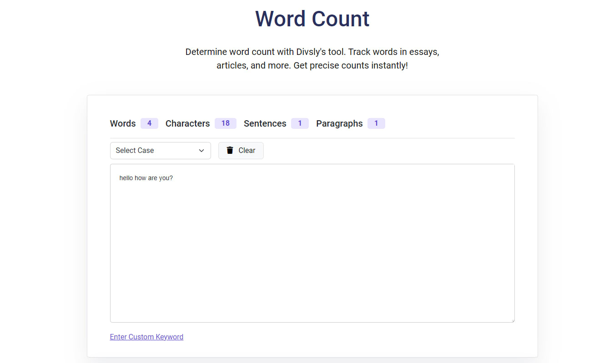The image size is (609, 363).
Task: Select the Characters label
Action: (x=187, y=123)
